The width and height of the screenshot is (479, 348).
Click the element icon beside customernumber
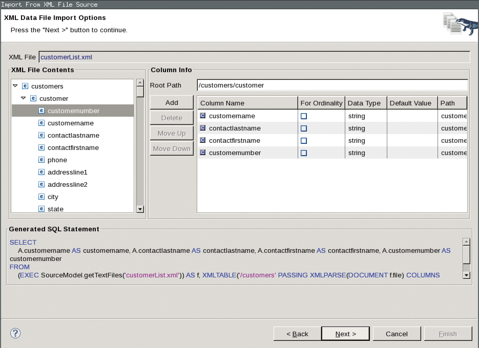(x=41, y=111)
